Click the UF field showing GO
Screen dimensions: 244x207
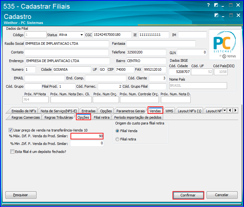[103, 69]
